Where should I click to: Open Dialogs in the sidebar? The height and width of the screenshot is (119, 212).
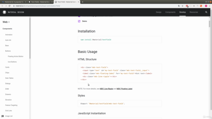pos(8,84)
